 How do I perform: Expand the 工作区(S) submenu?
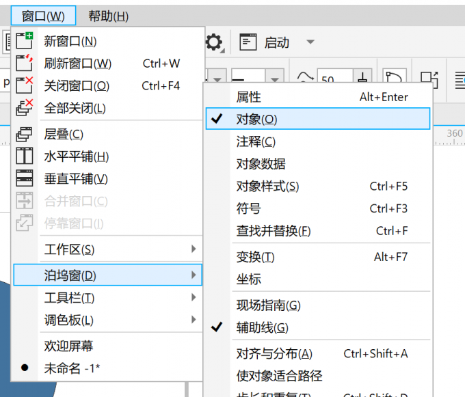(108, 249)
